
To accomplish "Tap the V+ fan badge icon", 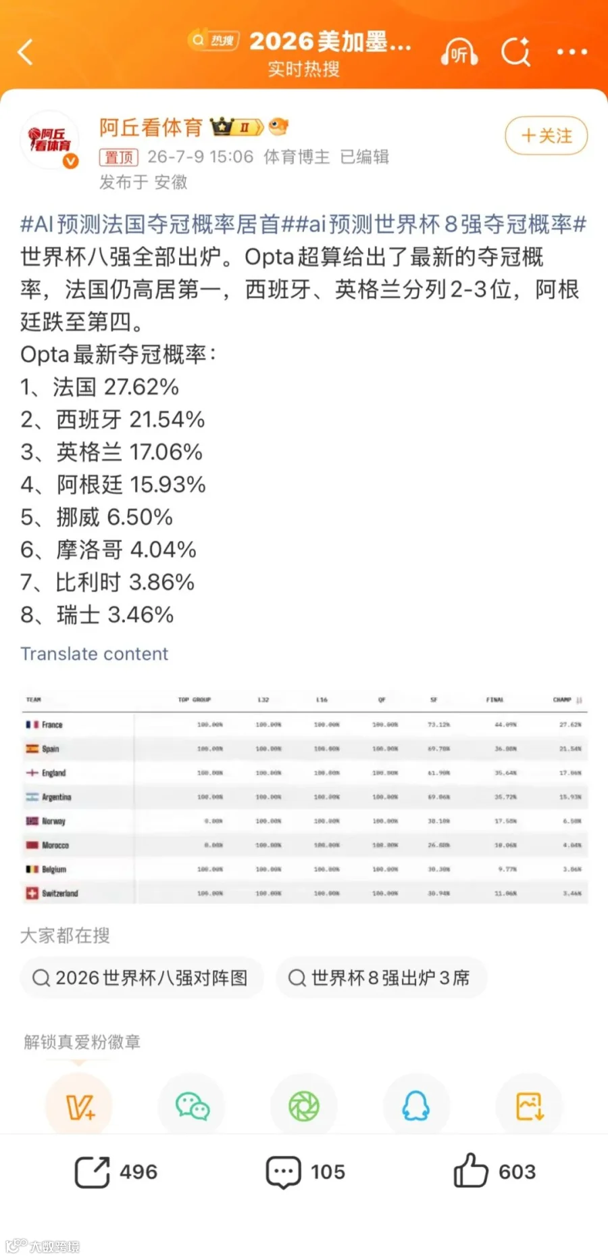I will click(79, 1107).
